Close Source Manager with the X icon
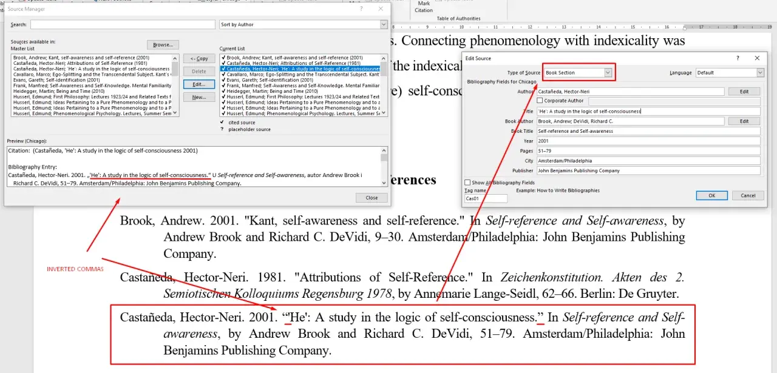 (381, 9)
